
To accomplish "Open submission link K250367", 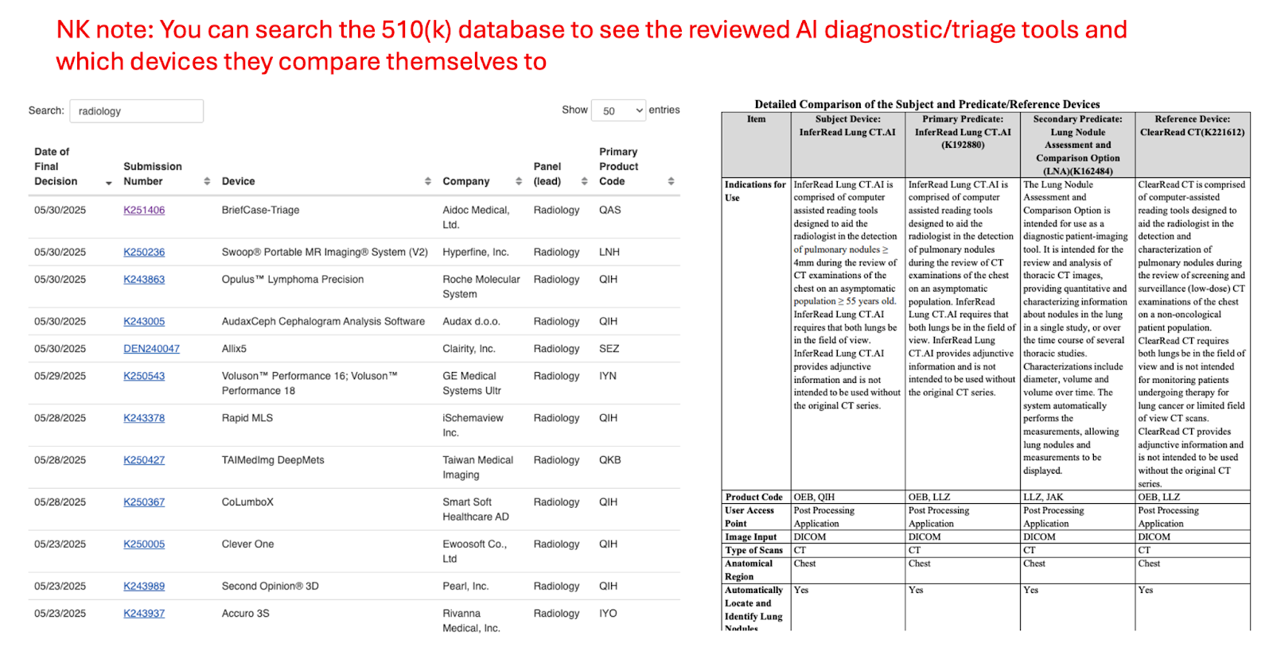I will 144,502.
